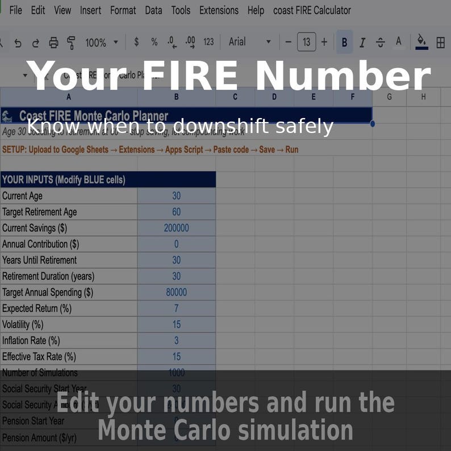Click the Target Retirement Age label
Viewport: 451px width, 451px height.
click(x=69, y=212)
